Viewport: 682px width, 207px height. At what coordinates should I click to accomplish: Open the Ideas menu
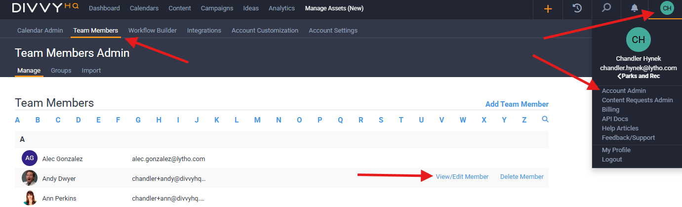[251, 8]
